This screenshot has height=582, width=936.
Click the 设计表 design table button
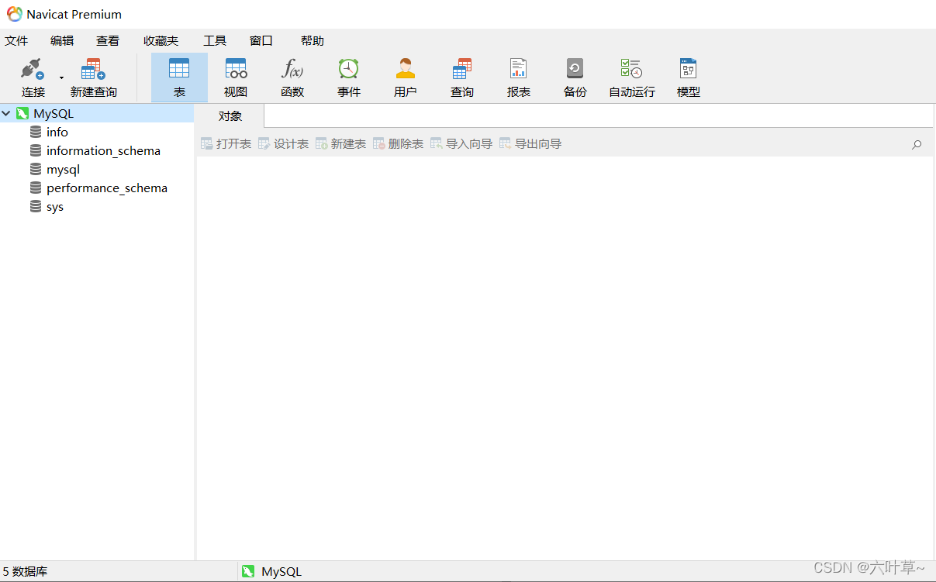(283, 143)
